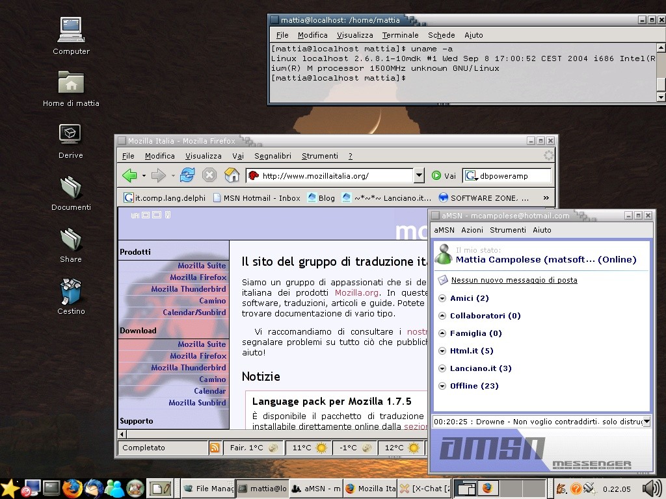Expand the Collaboratori (0) group
Screen dimensions: 666x499
[442, 316]
